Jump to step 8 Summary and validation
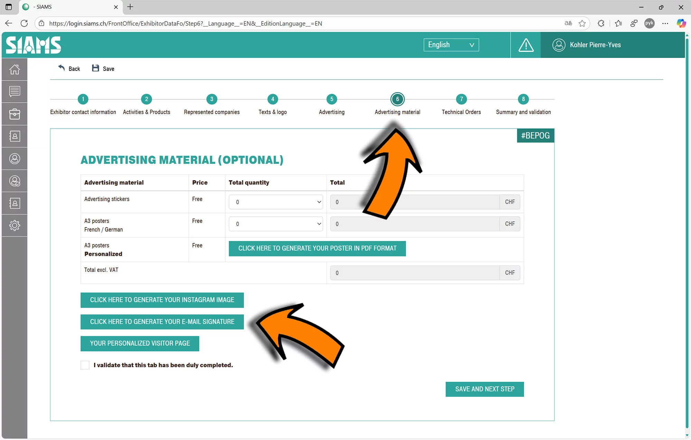Screen dimensions: 691x440 [x=523, y=100]
